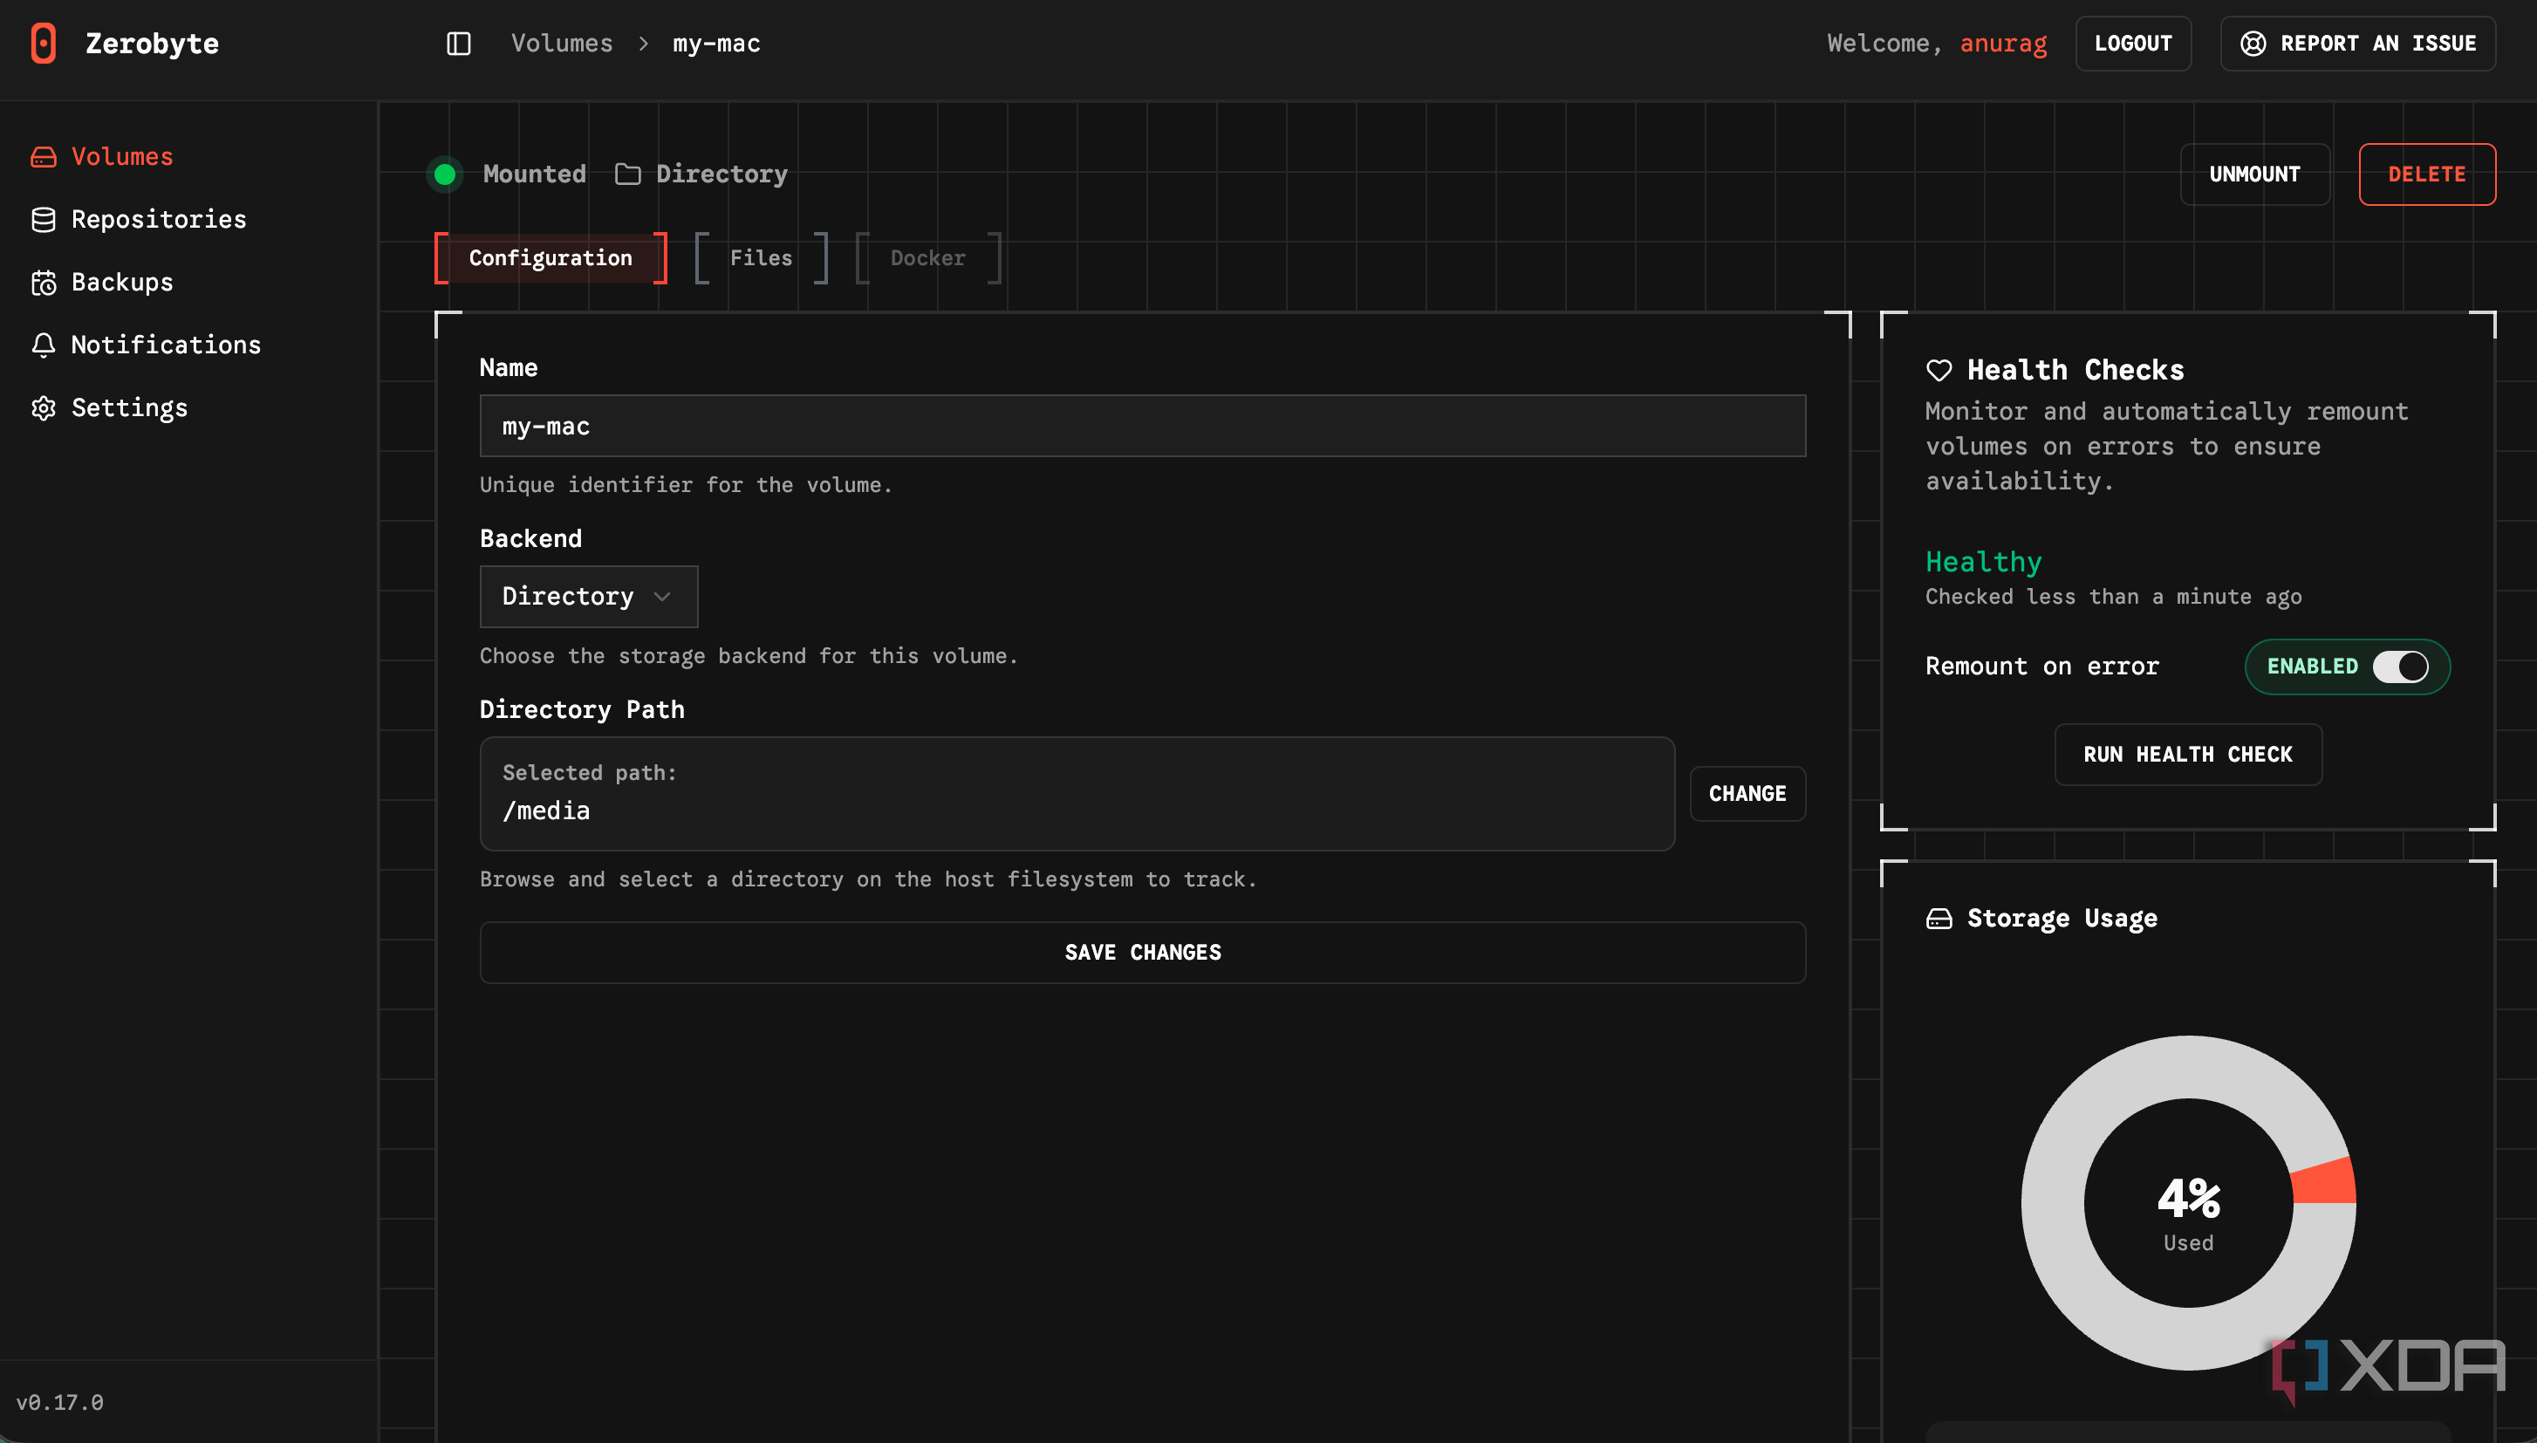Screen dimensions: 2537x1443
Task: Click the lifebuoy icon in Report an Issue
Action: (x=2253, y=44)
